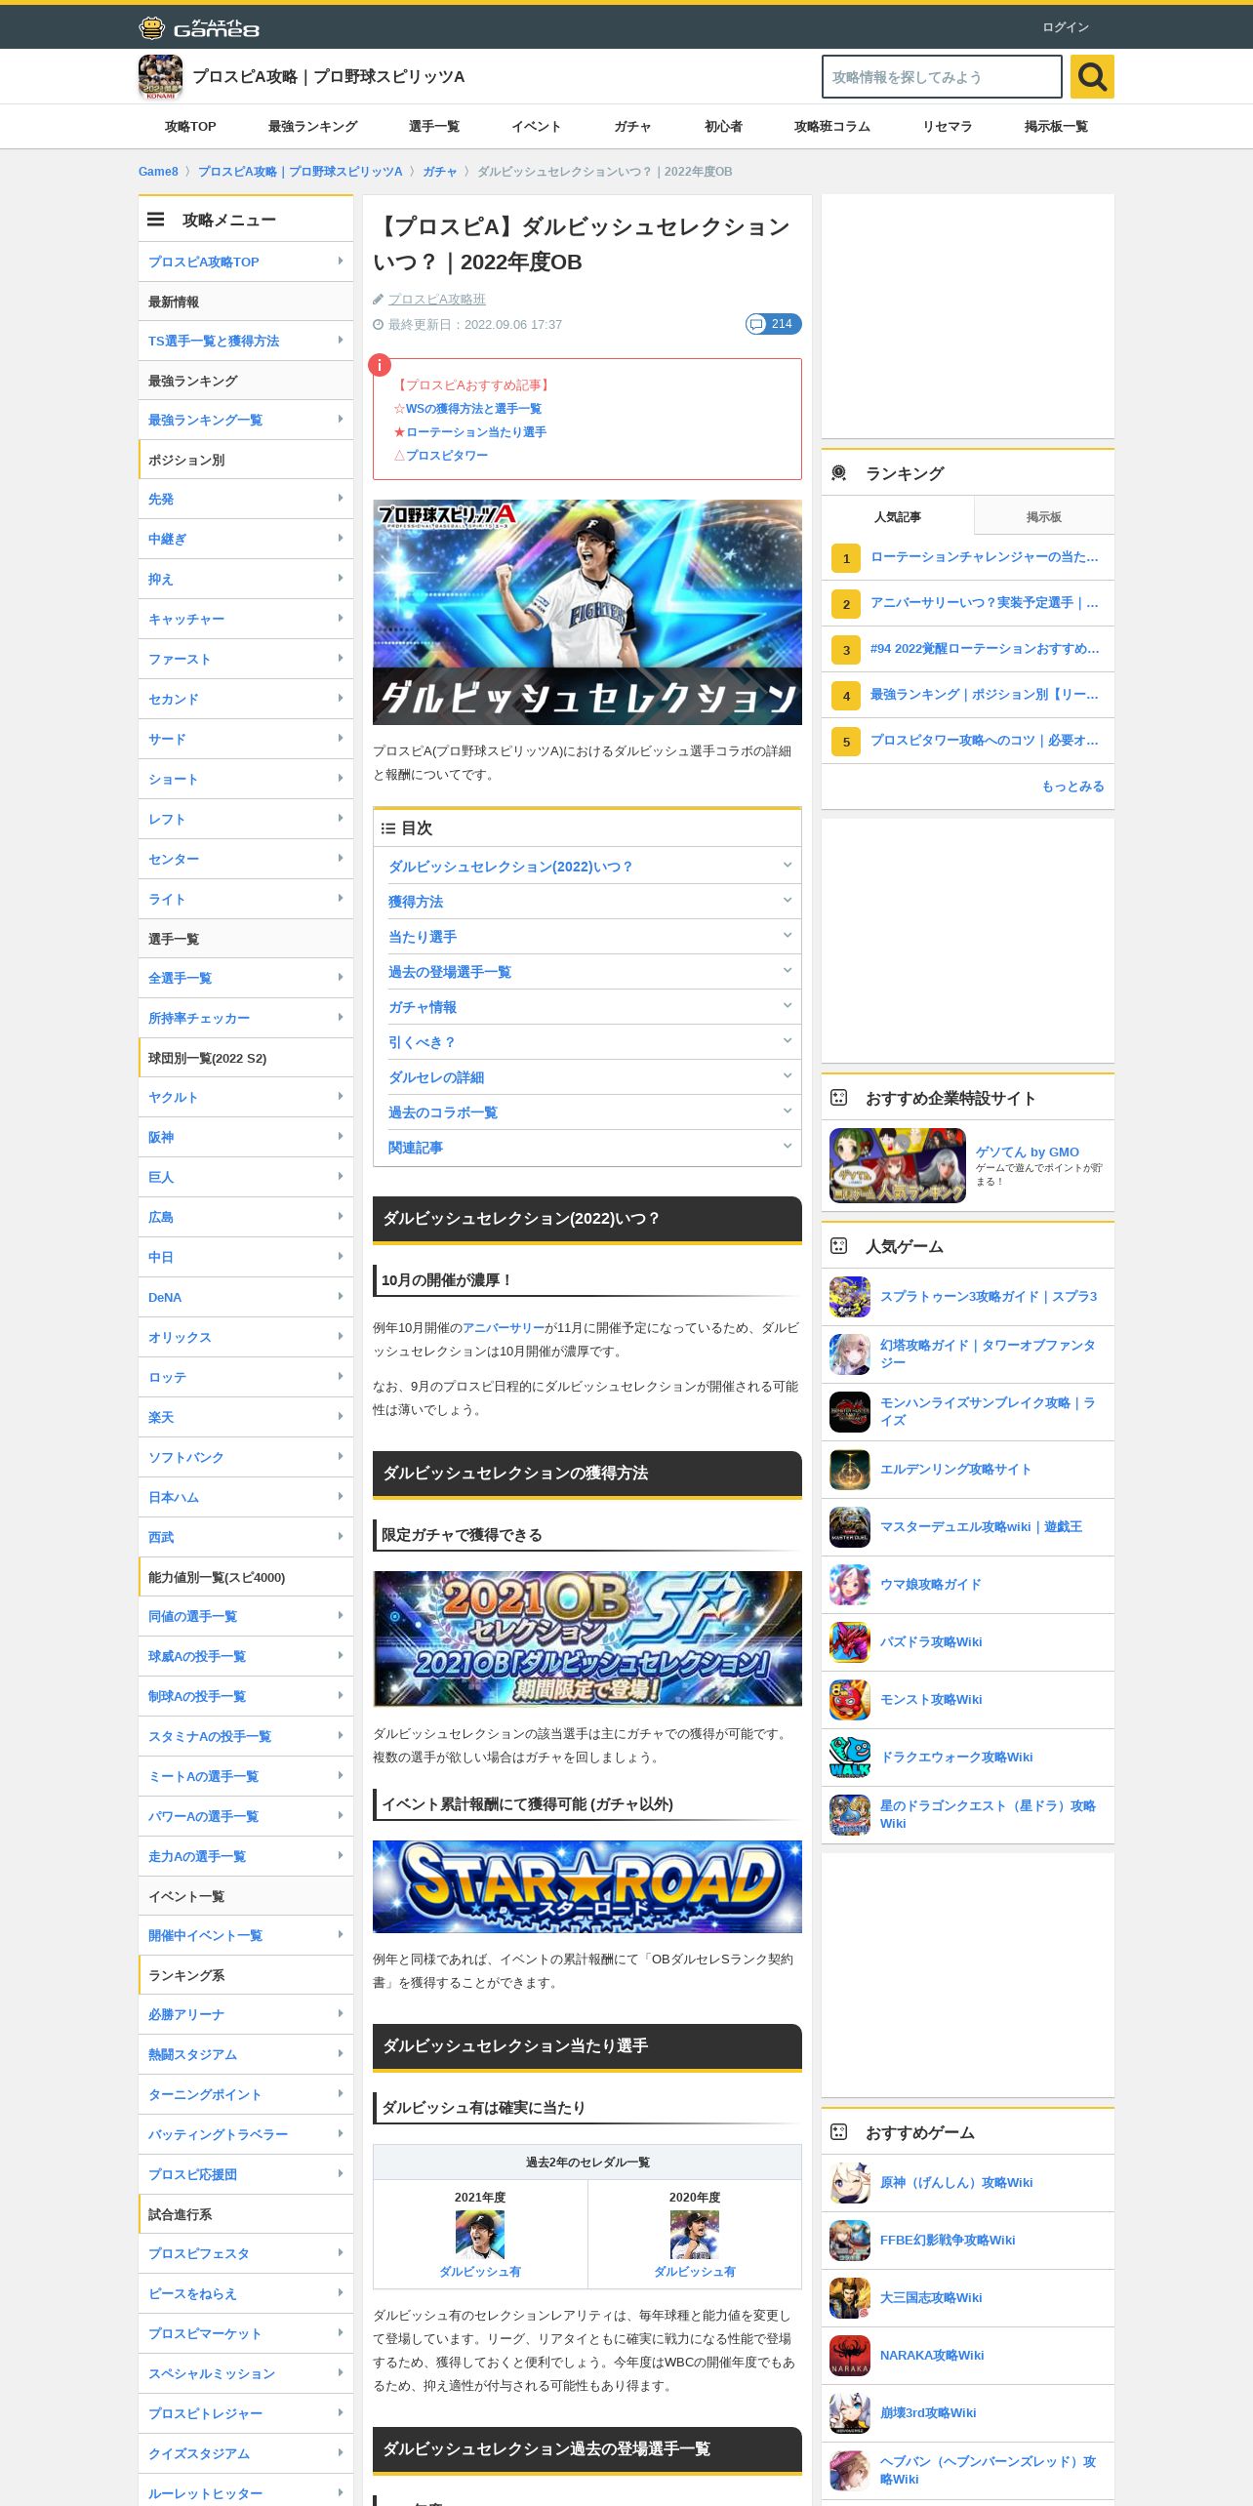The image size is (1253, 2506).
Task: Expand the 過去のコラボ一覧 chevron in 目次
Action: pos(787,1112)
